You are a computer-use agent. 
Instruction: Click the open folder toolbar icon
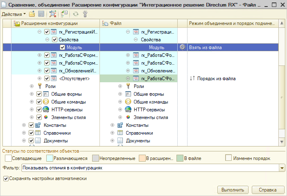coord(32,14)
